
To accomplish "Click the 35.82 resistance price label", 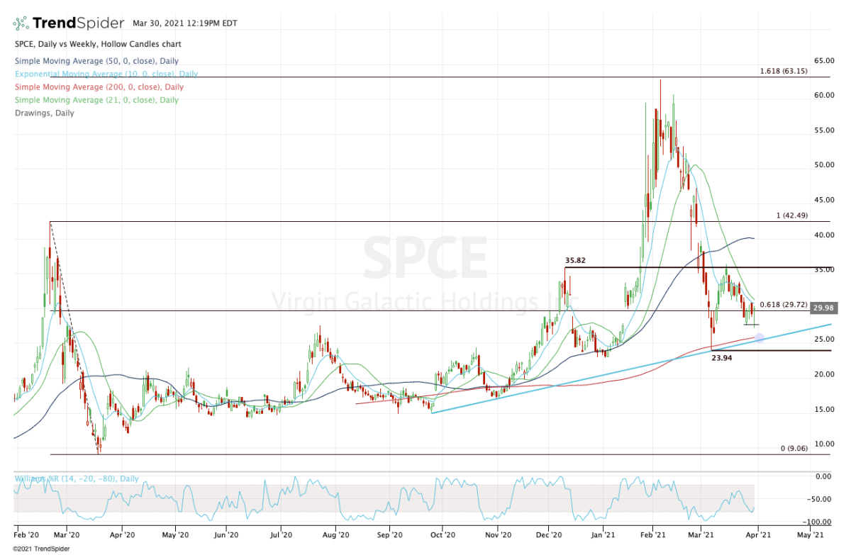I will [574, 260].
